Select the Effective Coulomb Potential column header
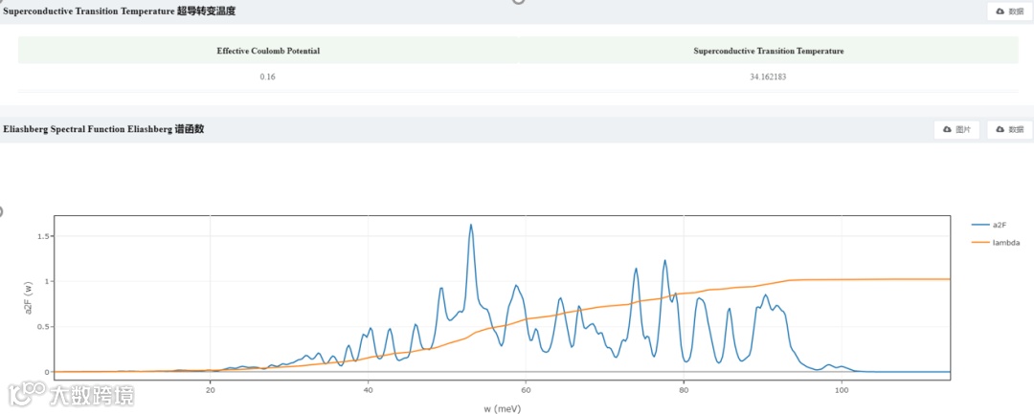 [x=268, y=51]
